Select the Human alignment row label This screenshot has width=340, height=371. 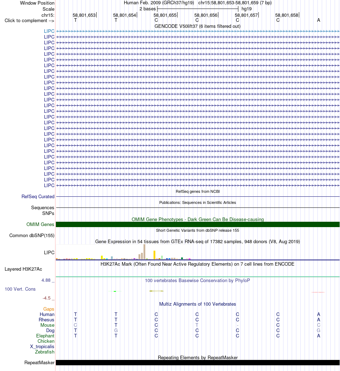47,315
